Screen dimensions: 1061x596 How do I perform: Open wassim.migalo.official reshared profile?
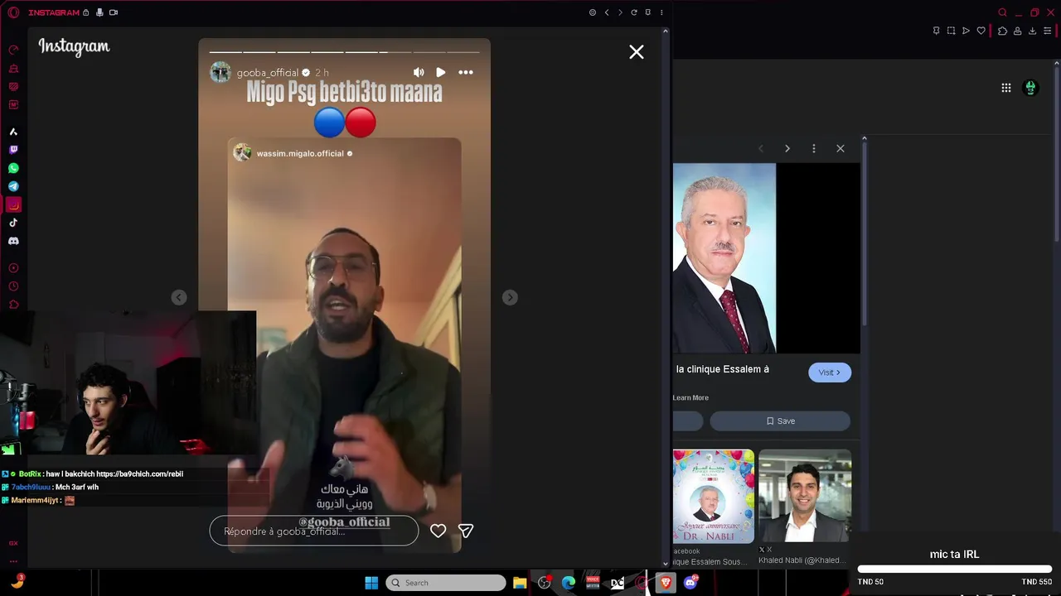[x=300, y=153]
